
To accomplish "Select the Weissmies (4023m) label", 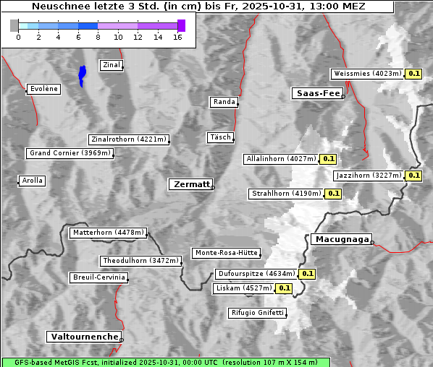I will 367,74.
